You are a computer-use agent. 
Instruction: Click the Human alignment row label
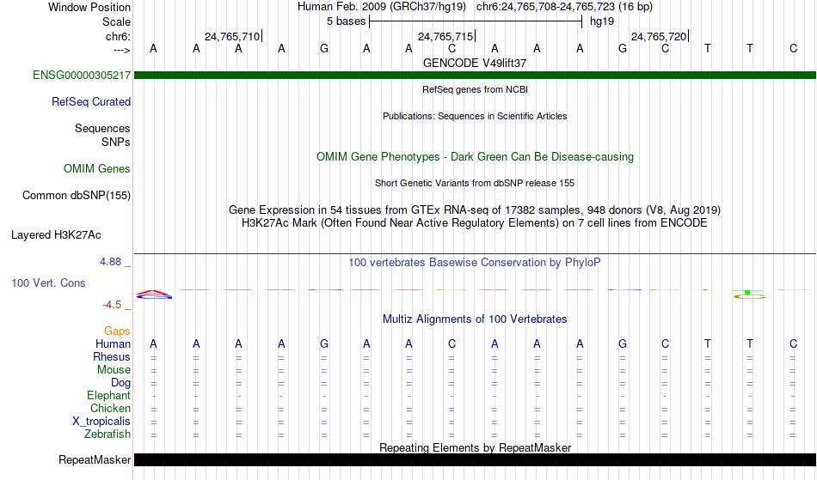point(113,343)
